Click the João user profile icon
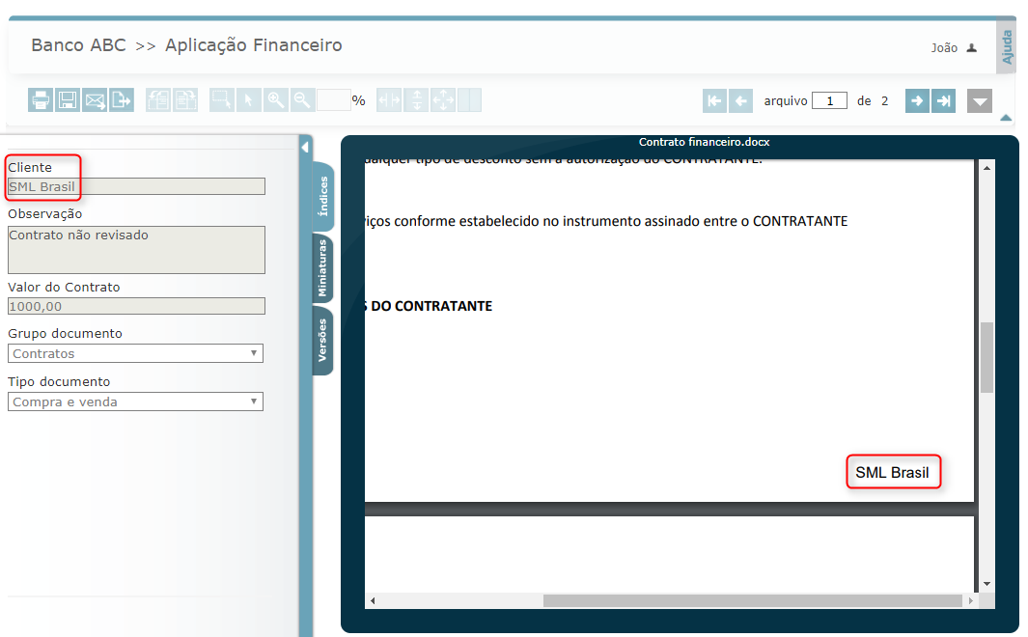The width and height of the screenshot is (1028, 637). coord(972,48)
